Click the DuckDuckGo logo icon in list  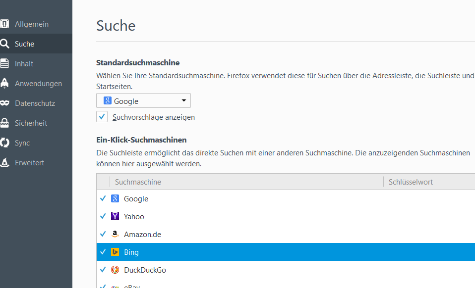click(x=115, y=270)
